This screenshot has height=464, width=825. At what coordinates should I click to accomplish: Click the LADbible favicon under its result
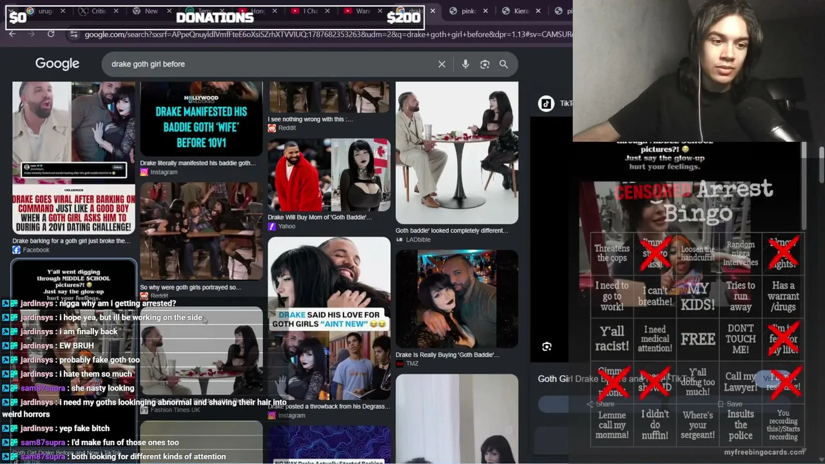pyautogui.click(x=400, y=240)
